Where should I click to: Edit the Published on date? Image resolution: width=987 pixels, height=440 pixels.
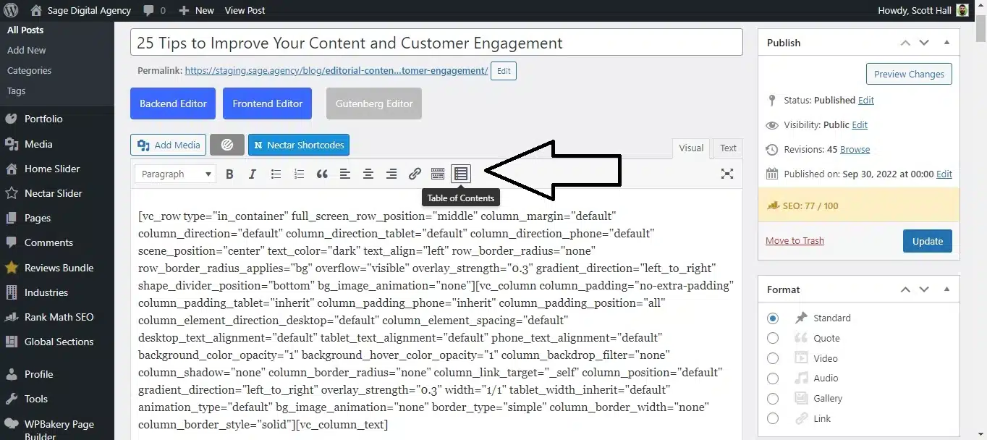click(x=944, y=174)
